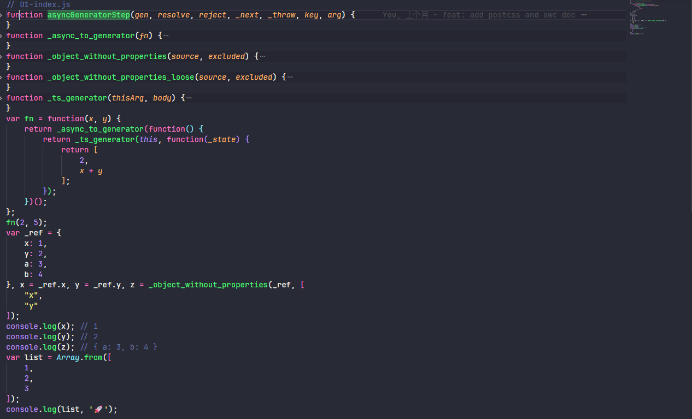Click the _state parameter name
This screenshot has width=692, height=419.
tap(221, 139)
